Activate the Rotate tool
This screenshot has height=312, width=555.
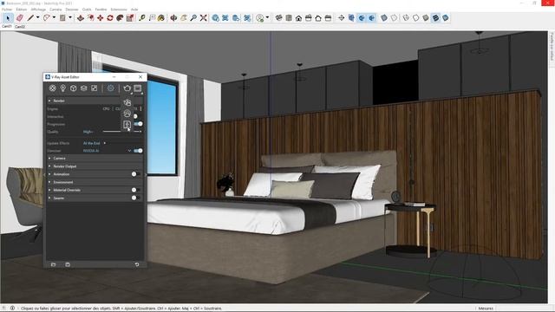pyautogui.click(x=110, y=17)
